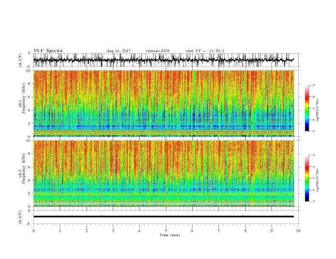
Task: Click the "8" minute tick label on time axis
Action: [x=245, y=231]
